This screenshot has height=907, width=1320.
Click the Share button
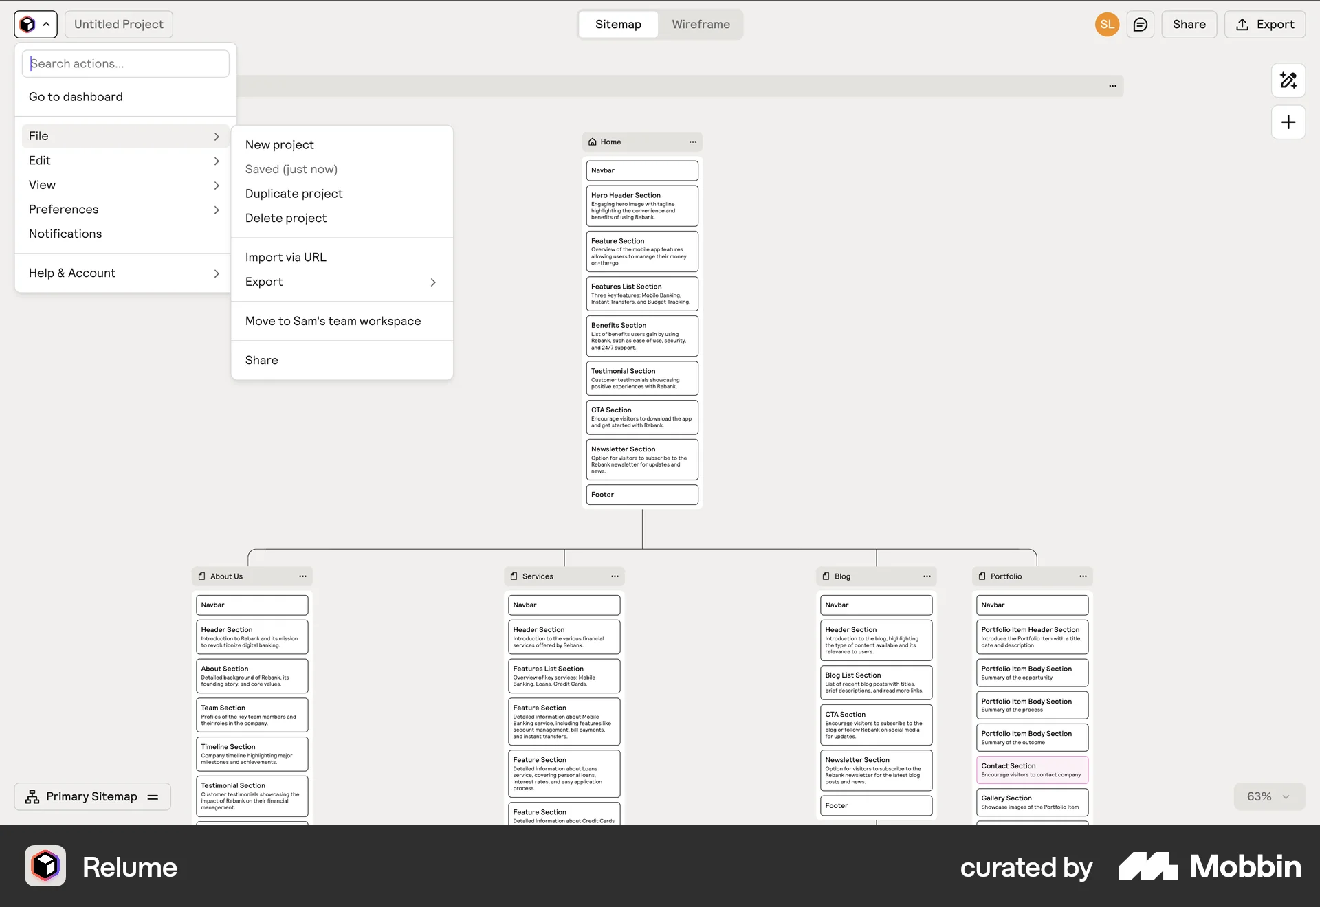pos(1189,24)
